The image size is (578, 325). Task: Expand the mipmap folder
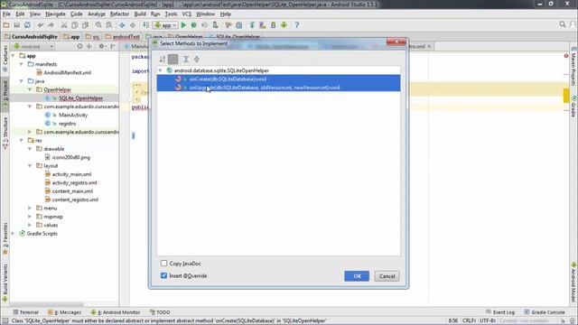(x=30, y=217)
